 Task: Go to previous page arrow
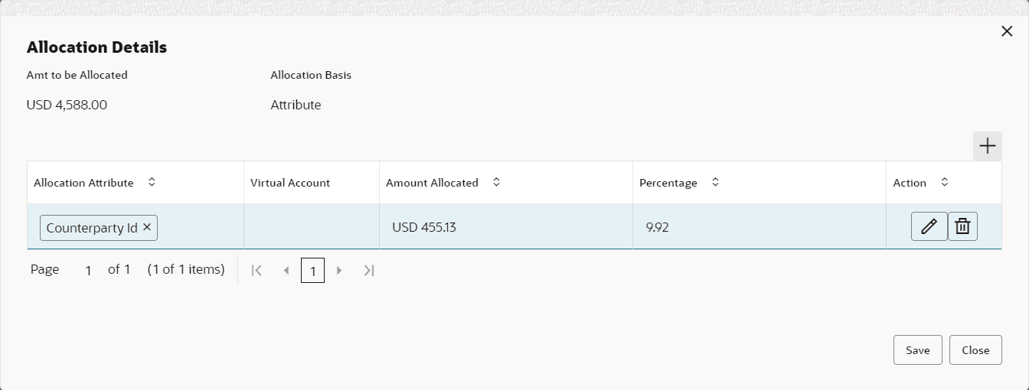point(286,270)
